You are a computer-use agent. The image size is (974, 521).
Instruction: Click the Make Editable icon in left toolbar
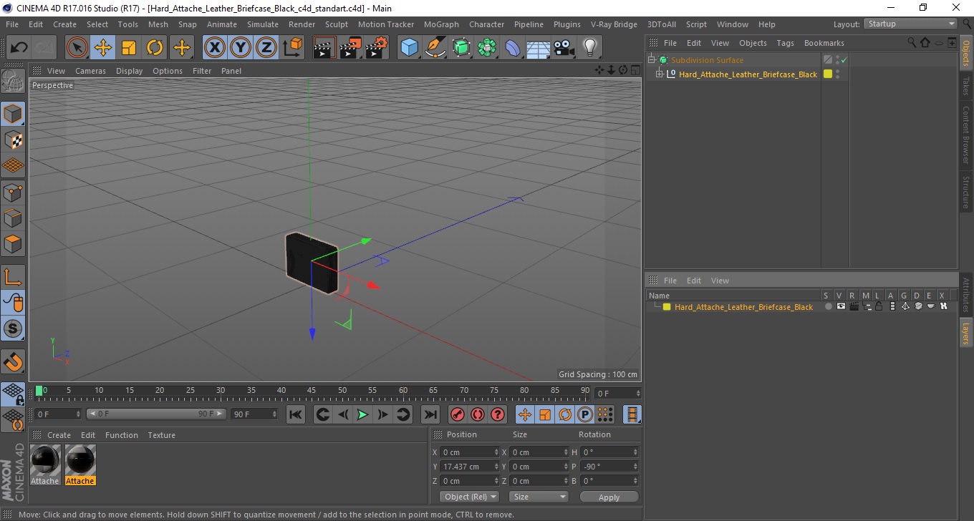click(13, 80)
